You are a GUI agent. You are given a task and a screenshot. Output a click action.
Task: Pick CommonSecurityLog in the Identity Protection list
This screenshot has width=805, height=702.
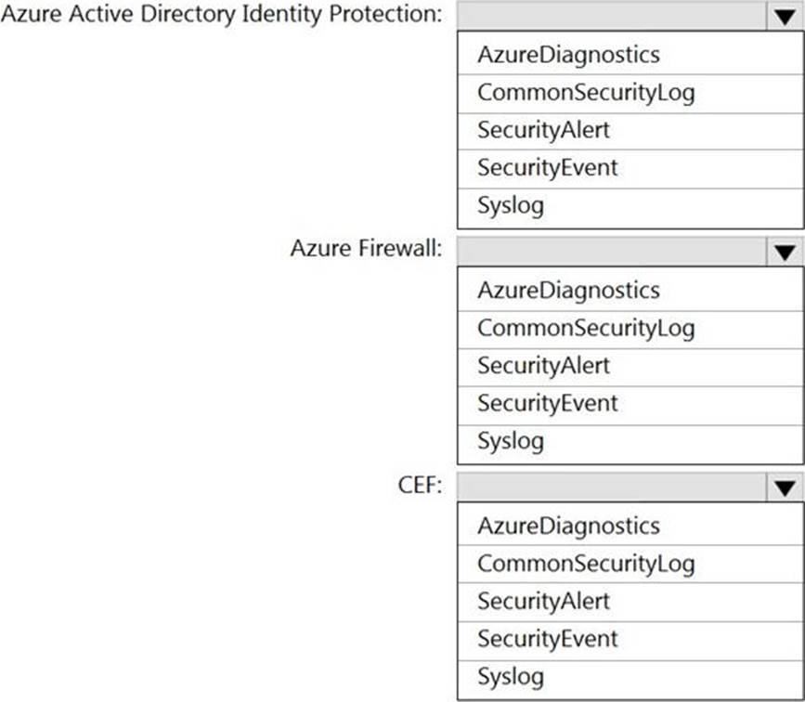click(x=630, y=94)
